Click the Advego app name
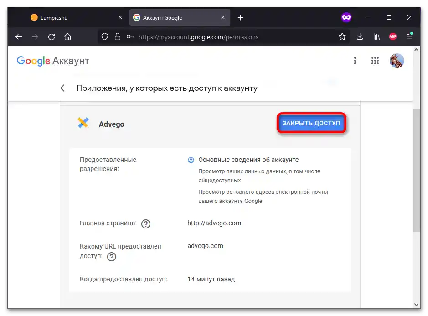428x316 pixels. (x=111, y=124)
